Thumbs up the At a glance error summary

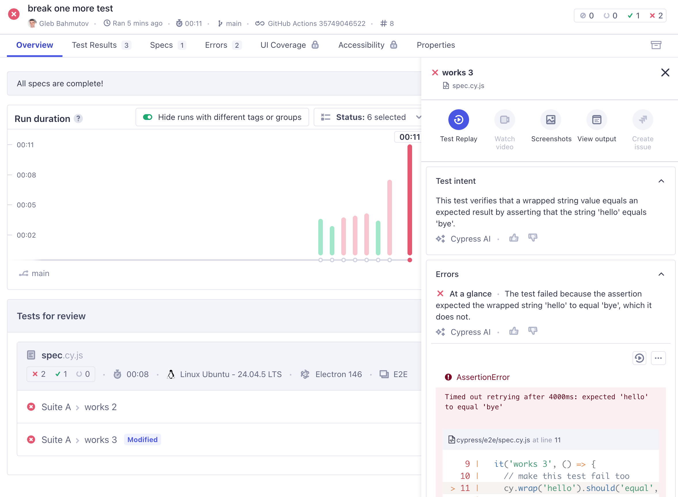(x=514, y=331)
